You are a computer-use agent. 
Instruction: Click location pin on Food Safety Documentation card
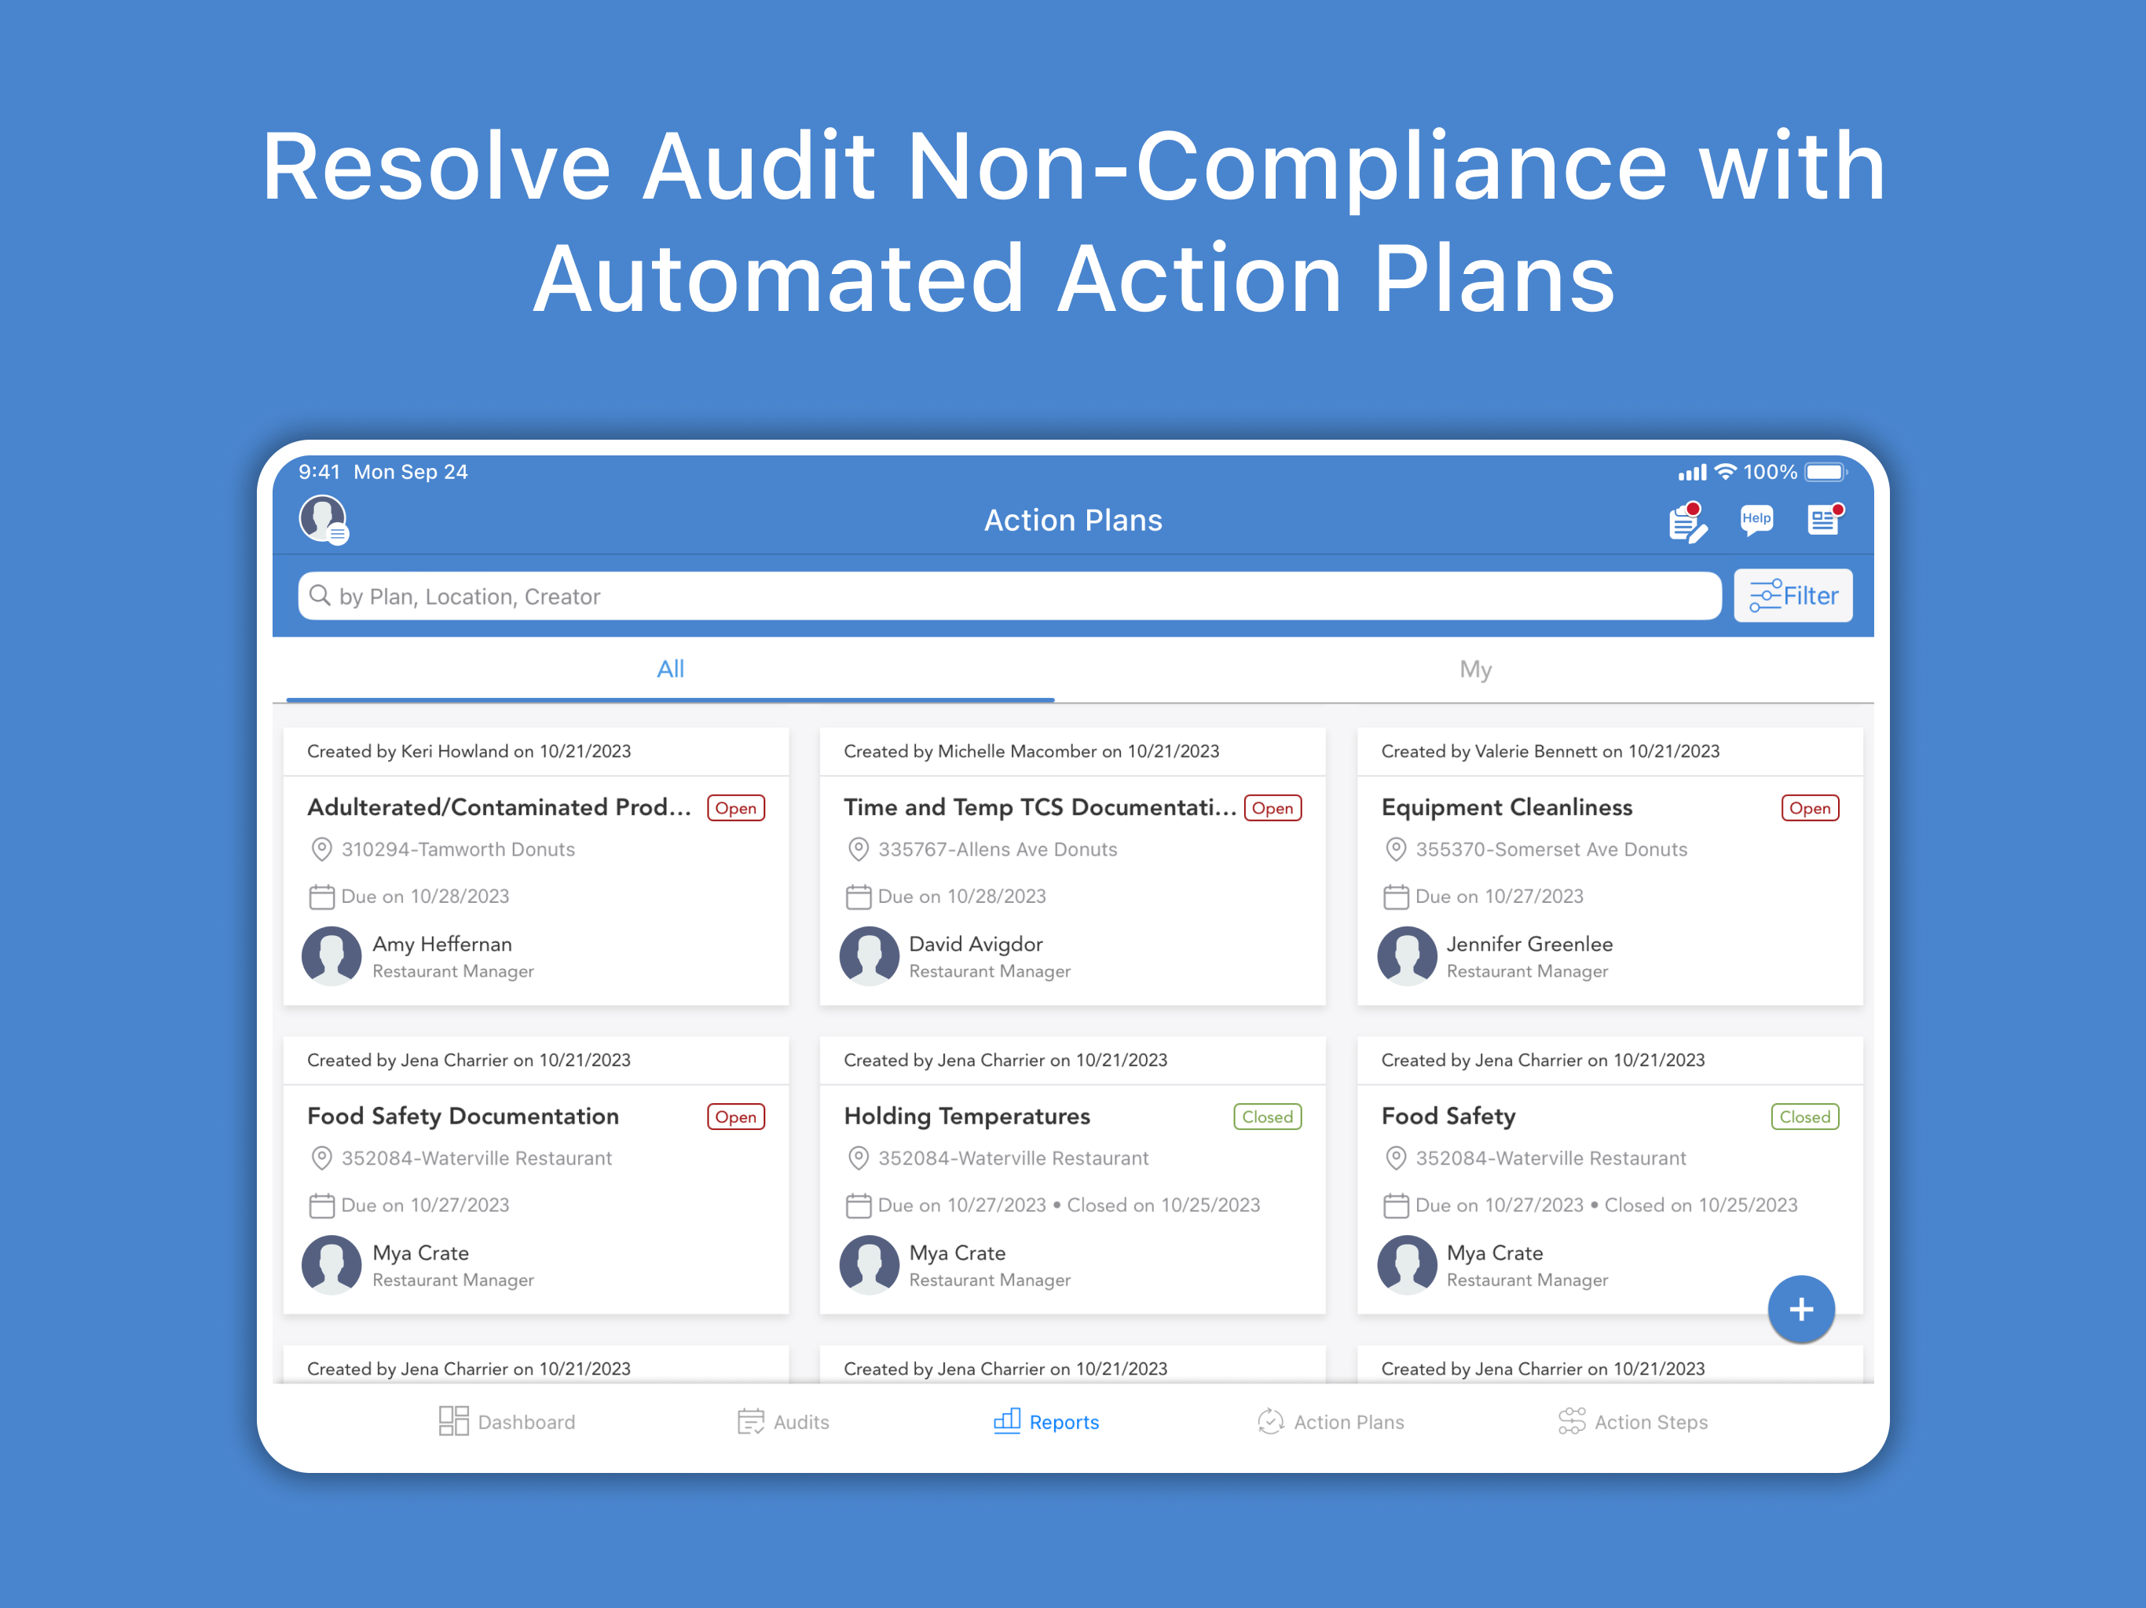click(x=321, y=1158)
